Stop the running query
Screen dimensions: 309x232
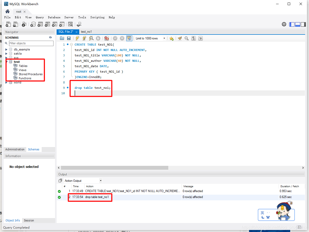pos(98,38)
